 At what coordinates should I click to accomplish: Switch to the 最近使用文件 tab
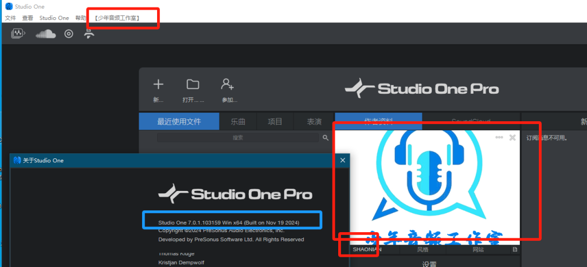coord(179,121)
